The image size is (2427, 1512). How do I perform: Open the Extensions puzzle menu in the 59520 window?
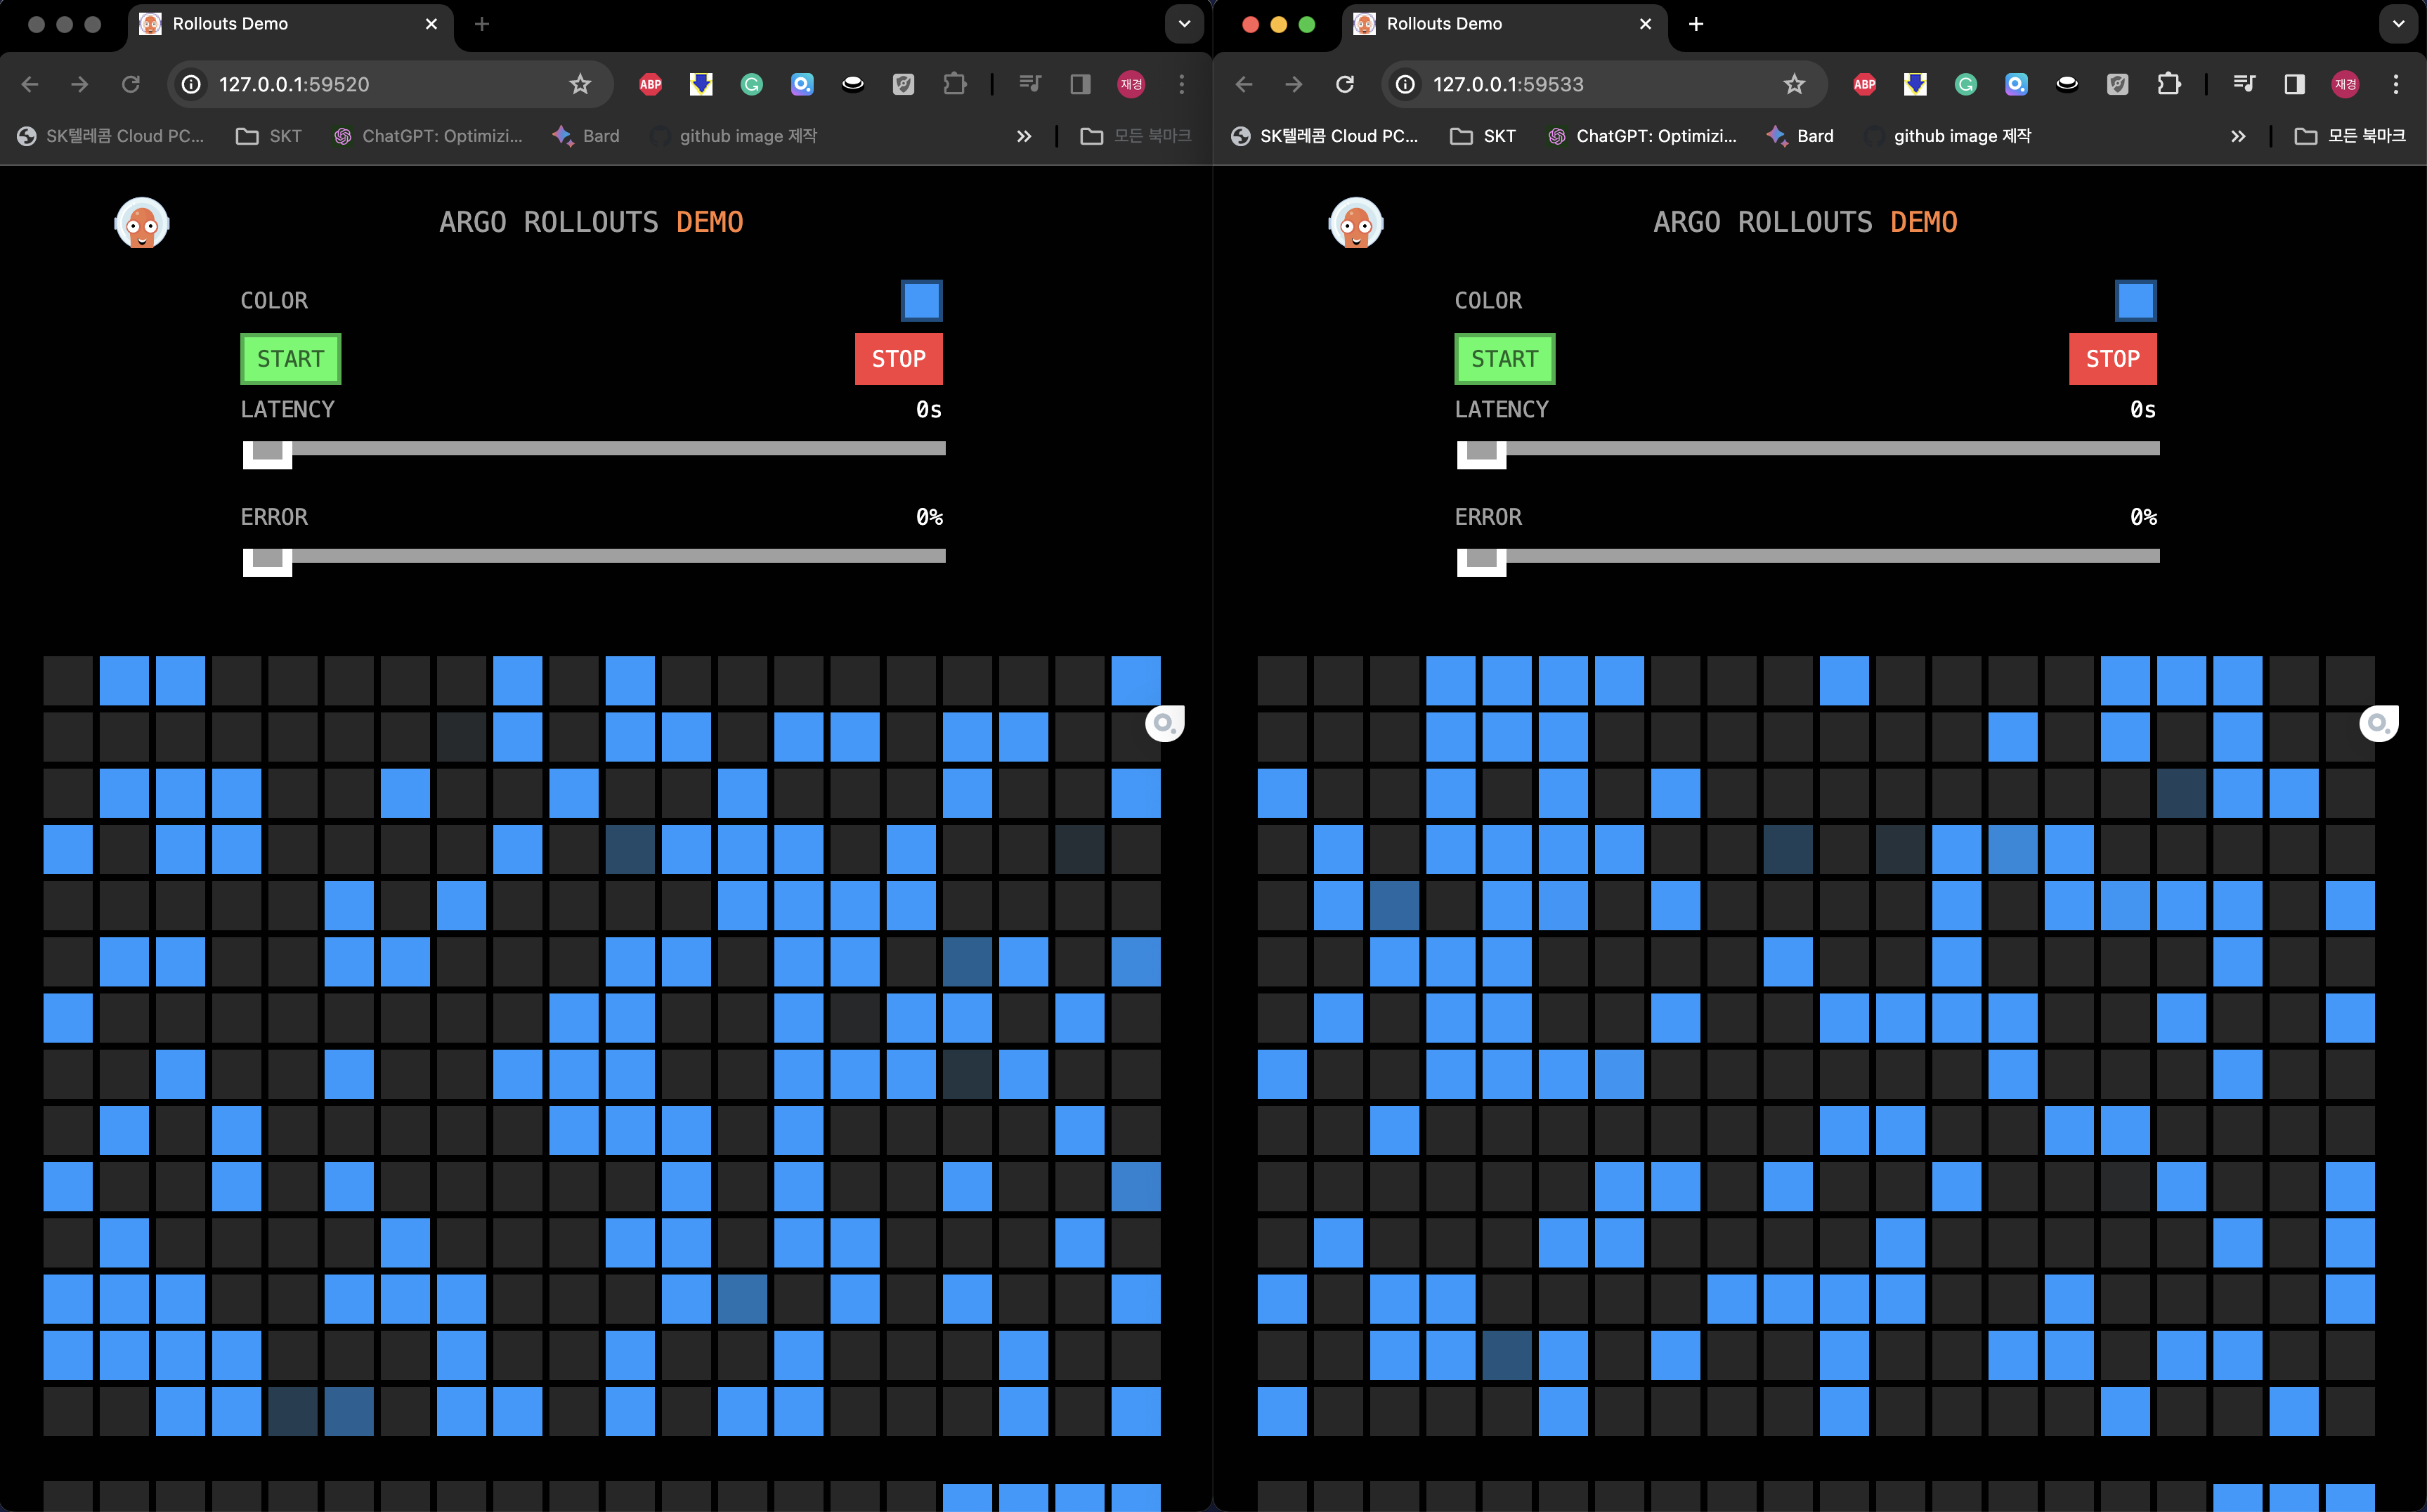(x=955, y=84)
